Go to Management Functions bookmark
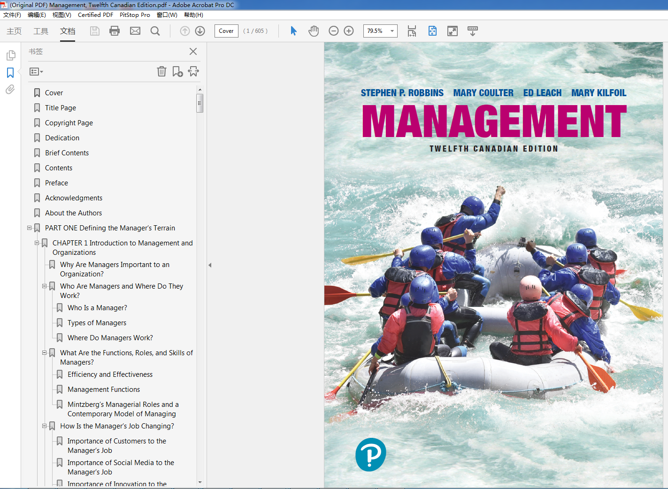The height and width of the screenshot is (489, 668). [104, 390]
